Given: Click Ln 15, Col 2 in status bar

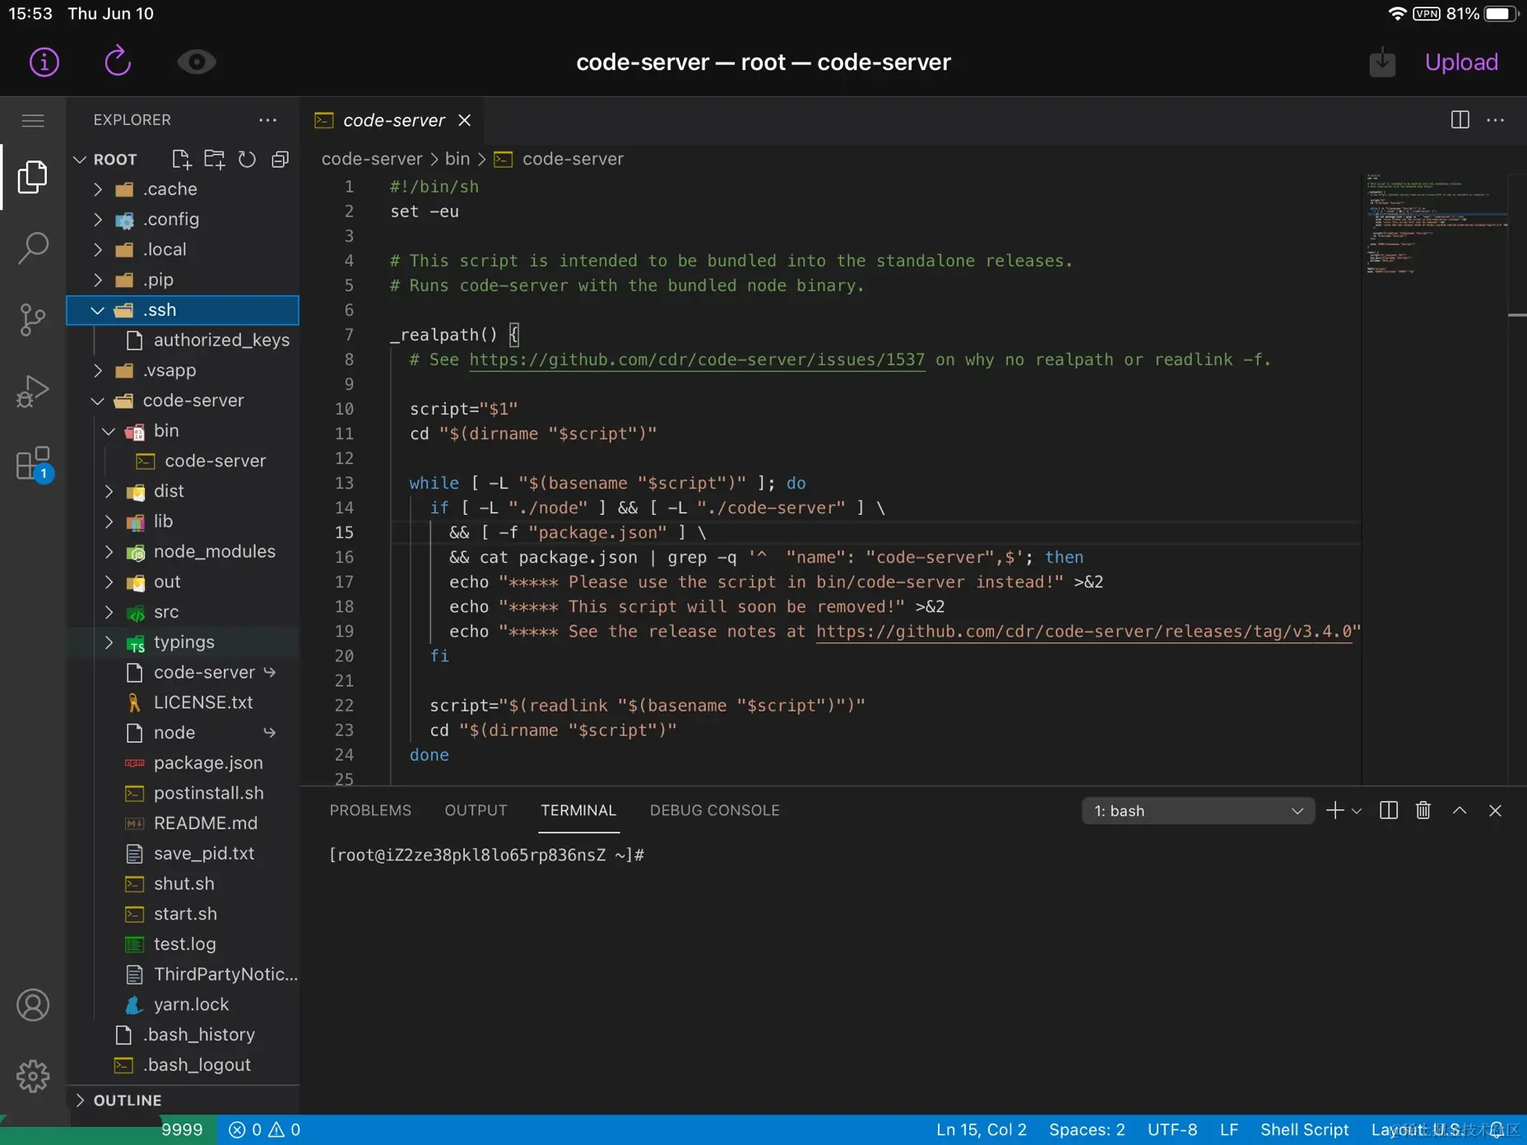Looking at the screenshot, I should coord(981,1129).
